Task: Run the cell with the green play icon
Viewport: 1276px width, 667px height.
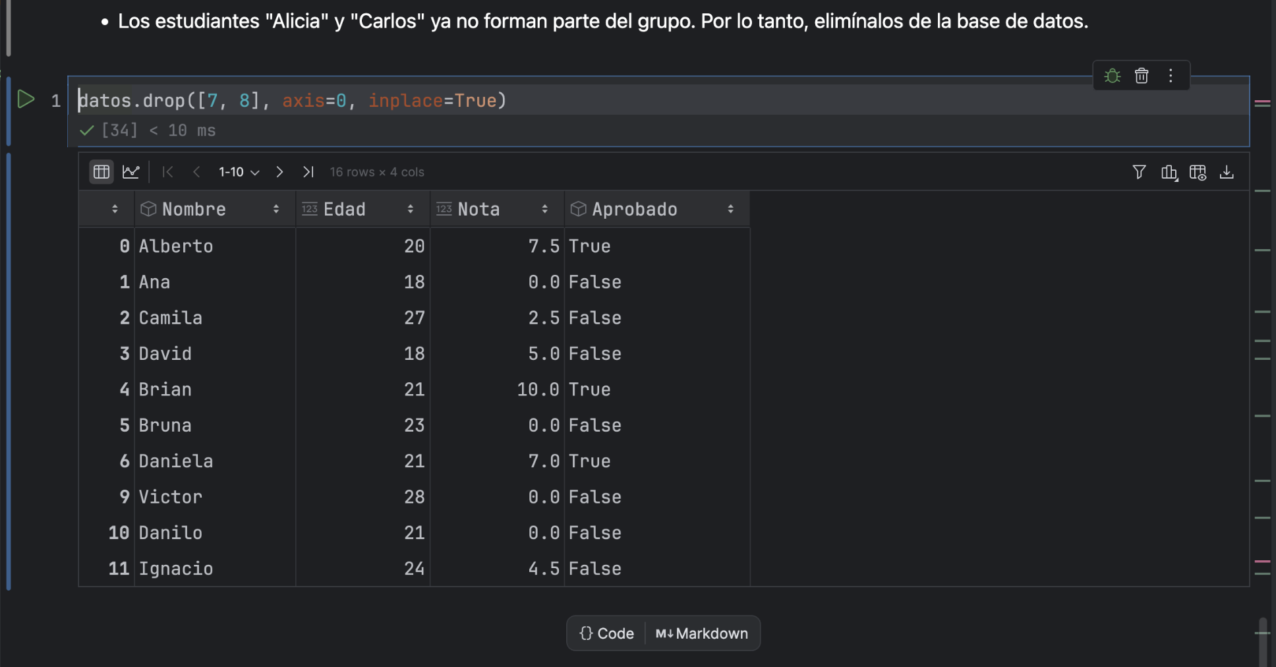Action: [26, 100]
